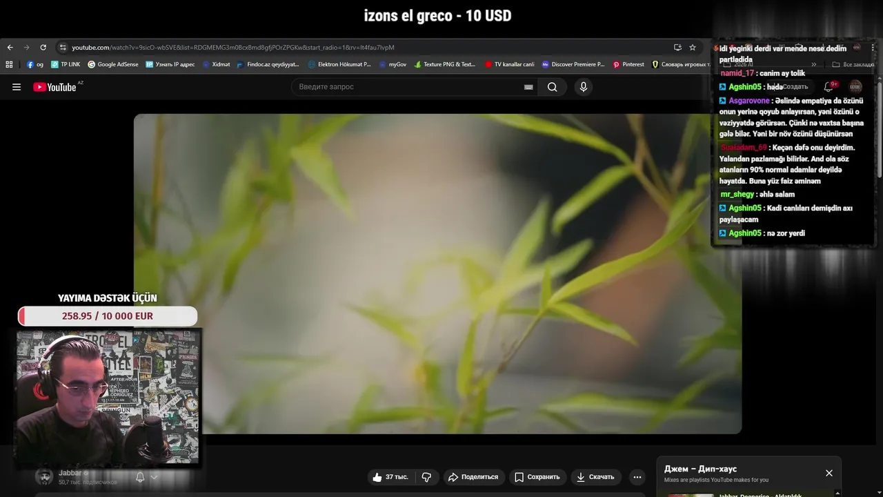Go back with the browser back arrow
Screen dimensions: 883x497
click(10, 48)
